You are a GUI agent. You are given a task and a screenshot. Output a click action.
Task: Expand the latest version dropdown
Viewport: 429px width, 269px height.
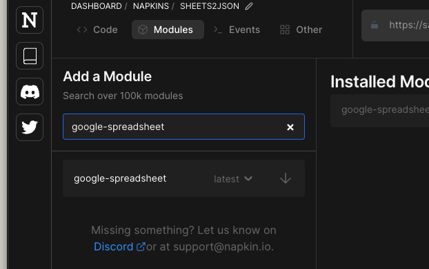233,179
